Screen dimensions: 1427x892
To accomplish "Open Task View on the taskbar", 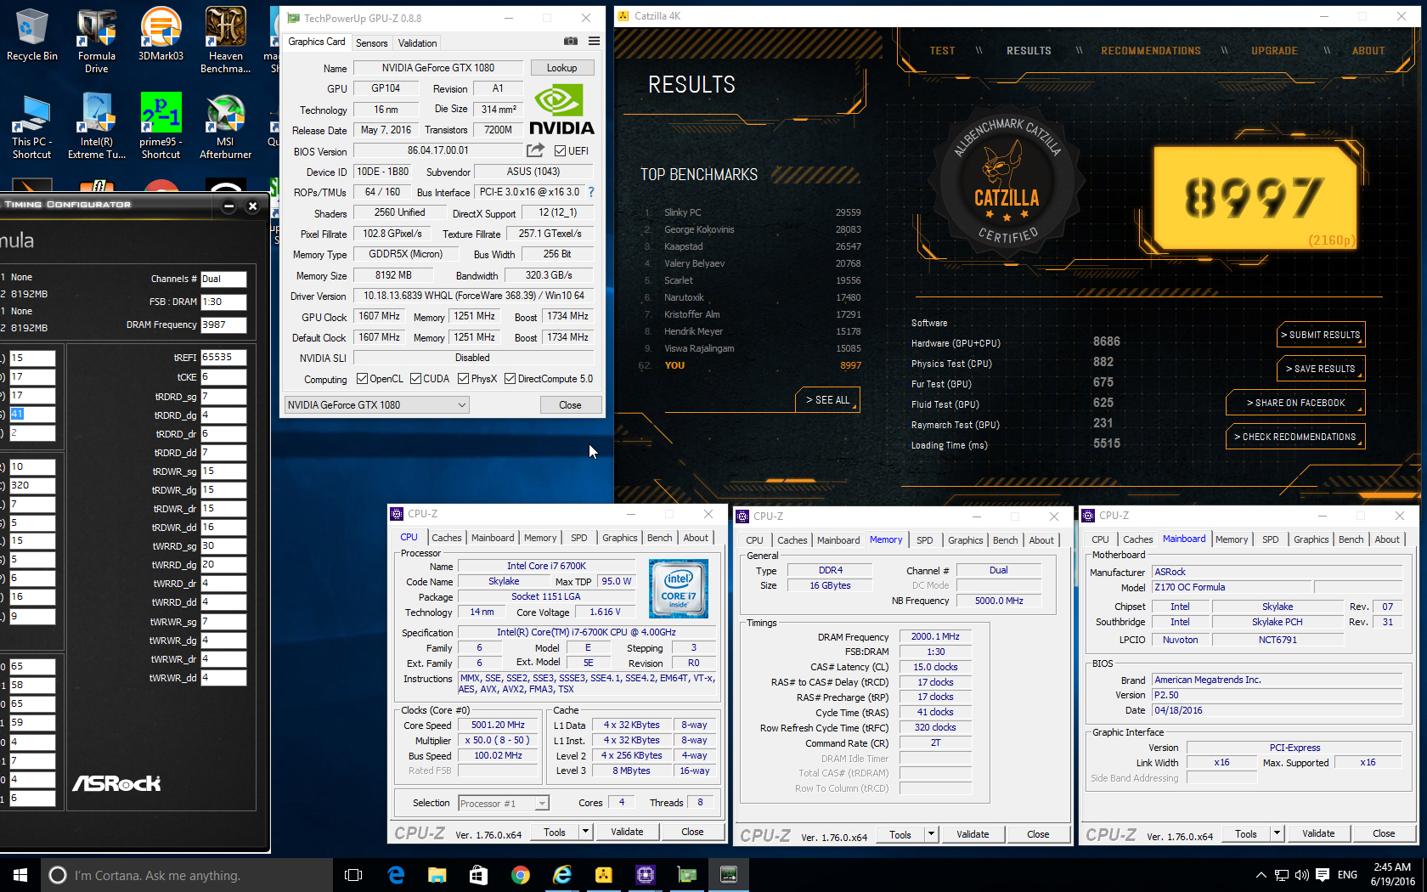I will (353, 875).
